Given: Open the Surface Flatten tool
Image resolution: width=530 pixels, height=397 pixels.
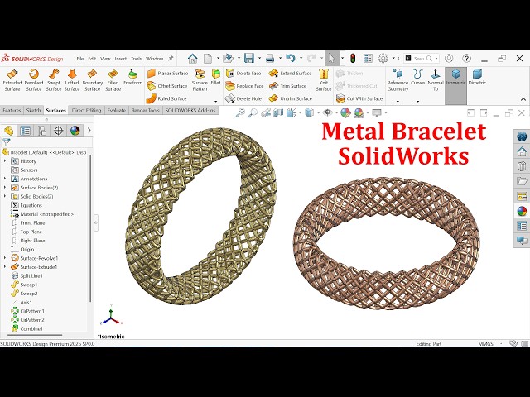Looking at the screenshot, I should click(x=200, y=80).
